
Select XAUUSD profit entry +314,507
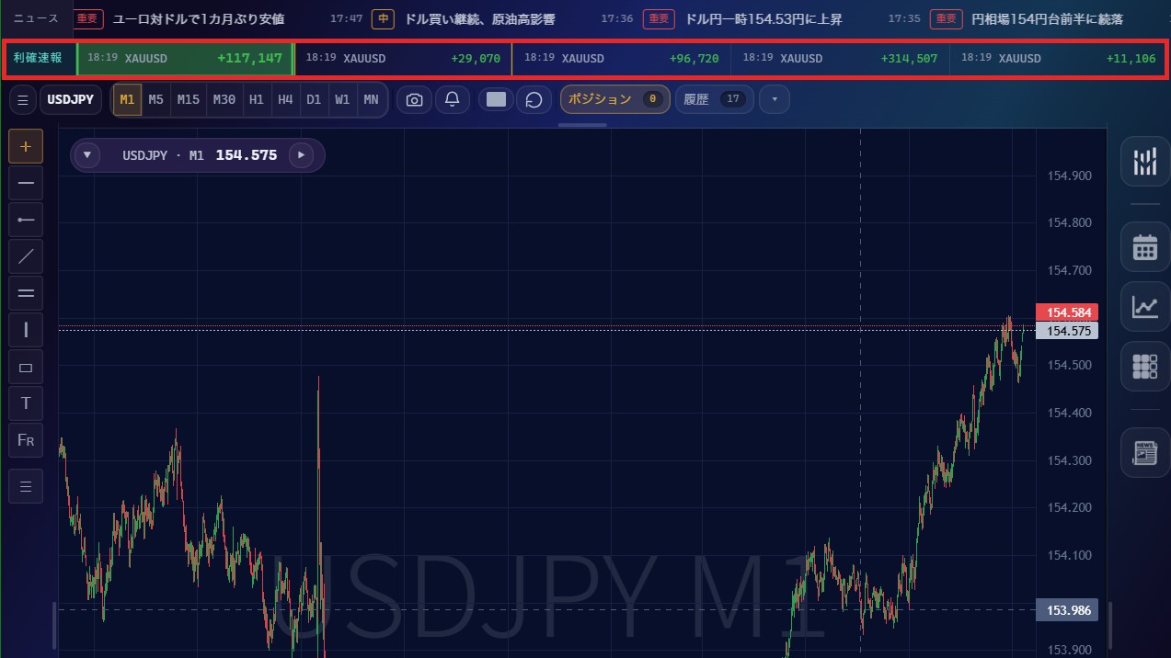point(840,58)
